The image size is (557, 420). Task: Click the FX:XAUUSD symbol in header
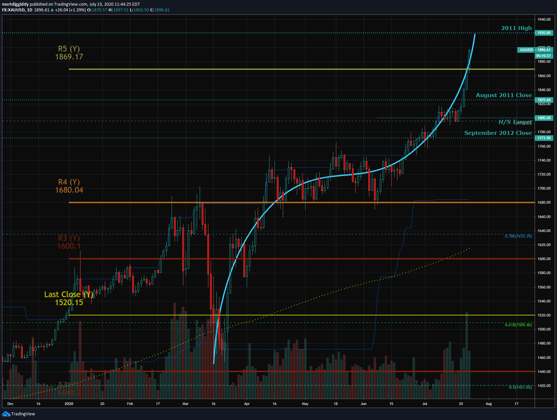pyautogui.click(x=13, y=10)
